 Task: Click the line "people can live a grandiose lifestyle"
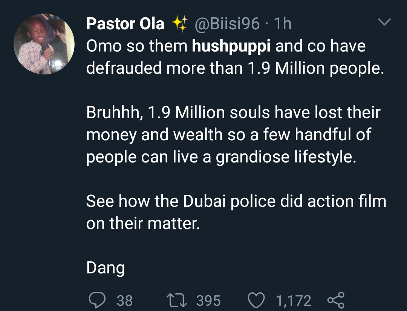[221, 157]
